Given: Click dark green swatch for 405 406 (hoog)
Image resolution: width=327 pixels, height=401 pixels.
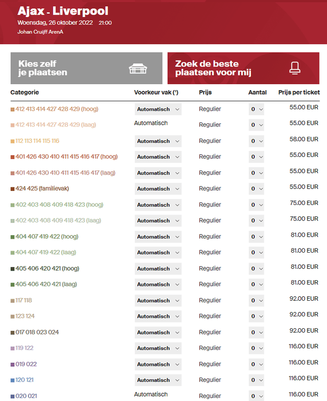Looking at the screenshot, I should tap(12, 269).
